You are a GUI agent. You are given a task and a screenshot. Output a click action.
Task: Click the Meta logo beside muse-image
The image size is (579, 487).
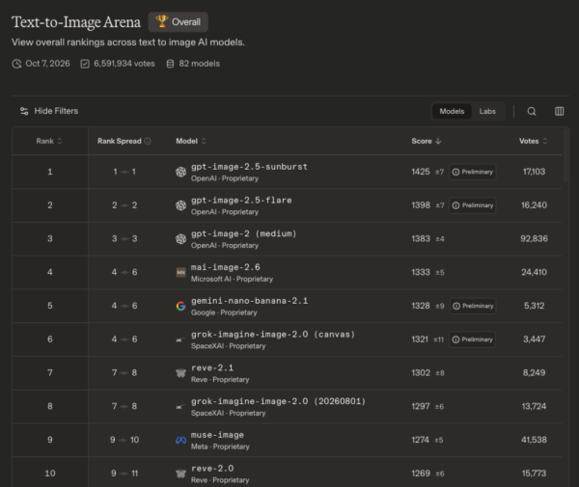[x=180, y=440]
